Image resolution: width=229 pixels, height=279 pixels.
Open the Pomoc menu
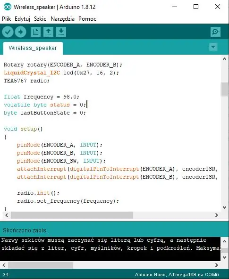coord(87,19)
